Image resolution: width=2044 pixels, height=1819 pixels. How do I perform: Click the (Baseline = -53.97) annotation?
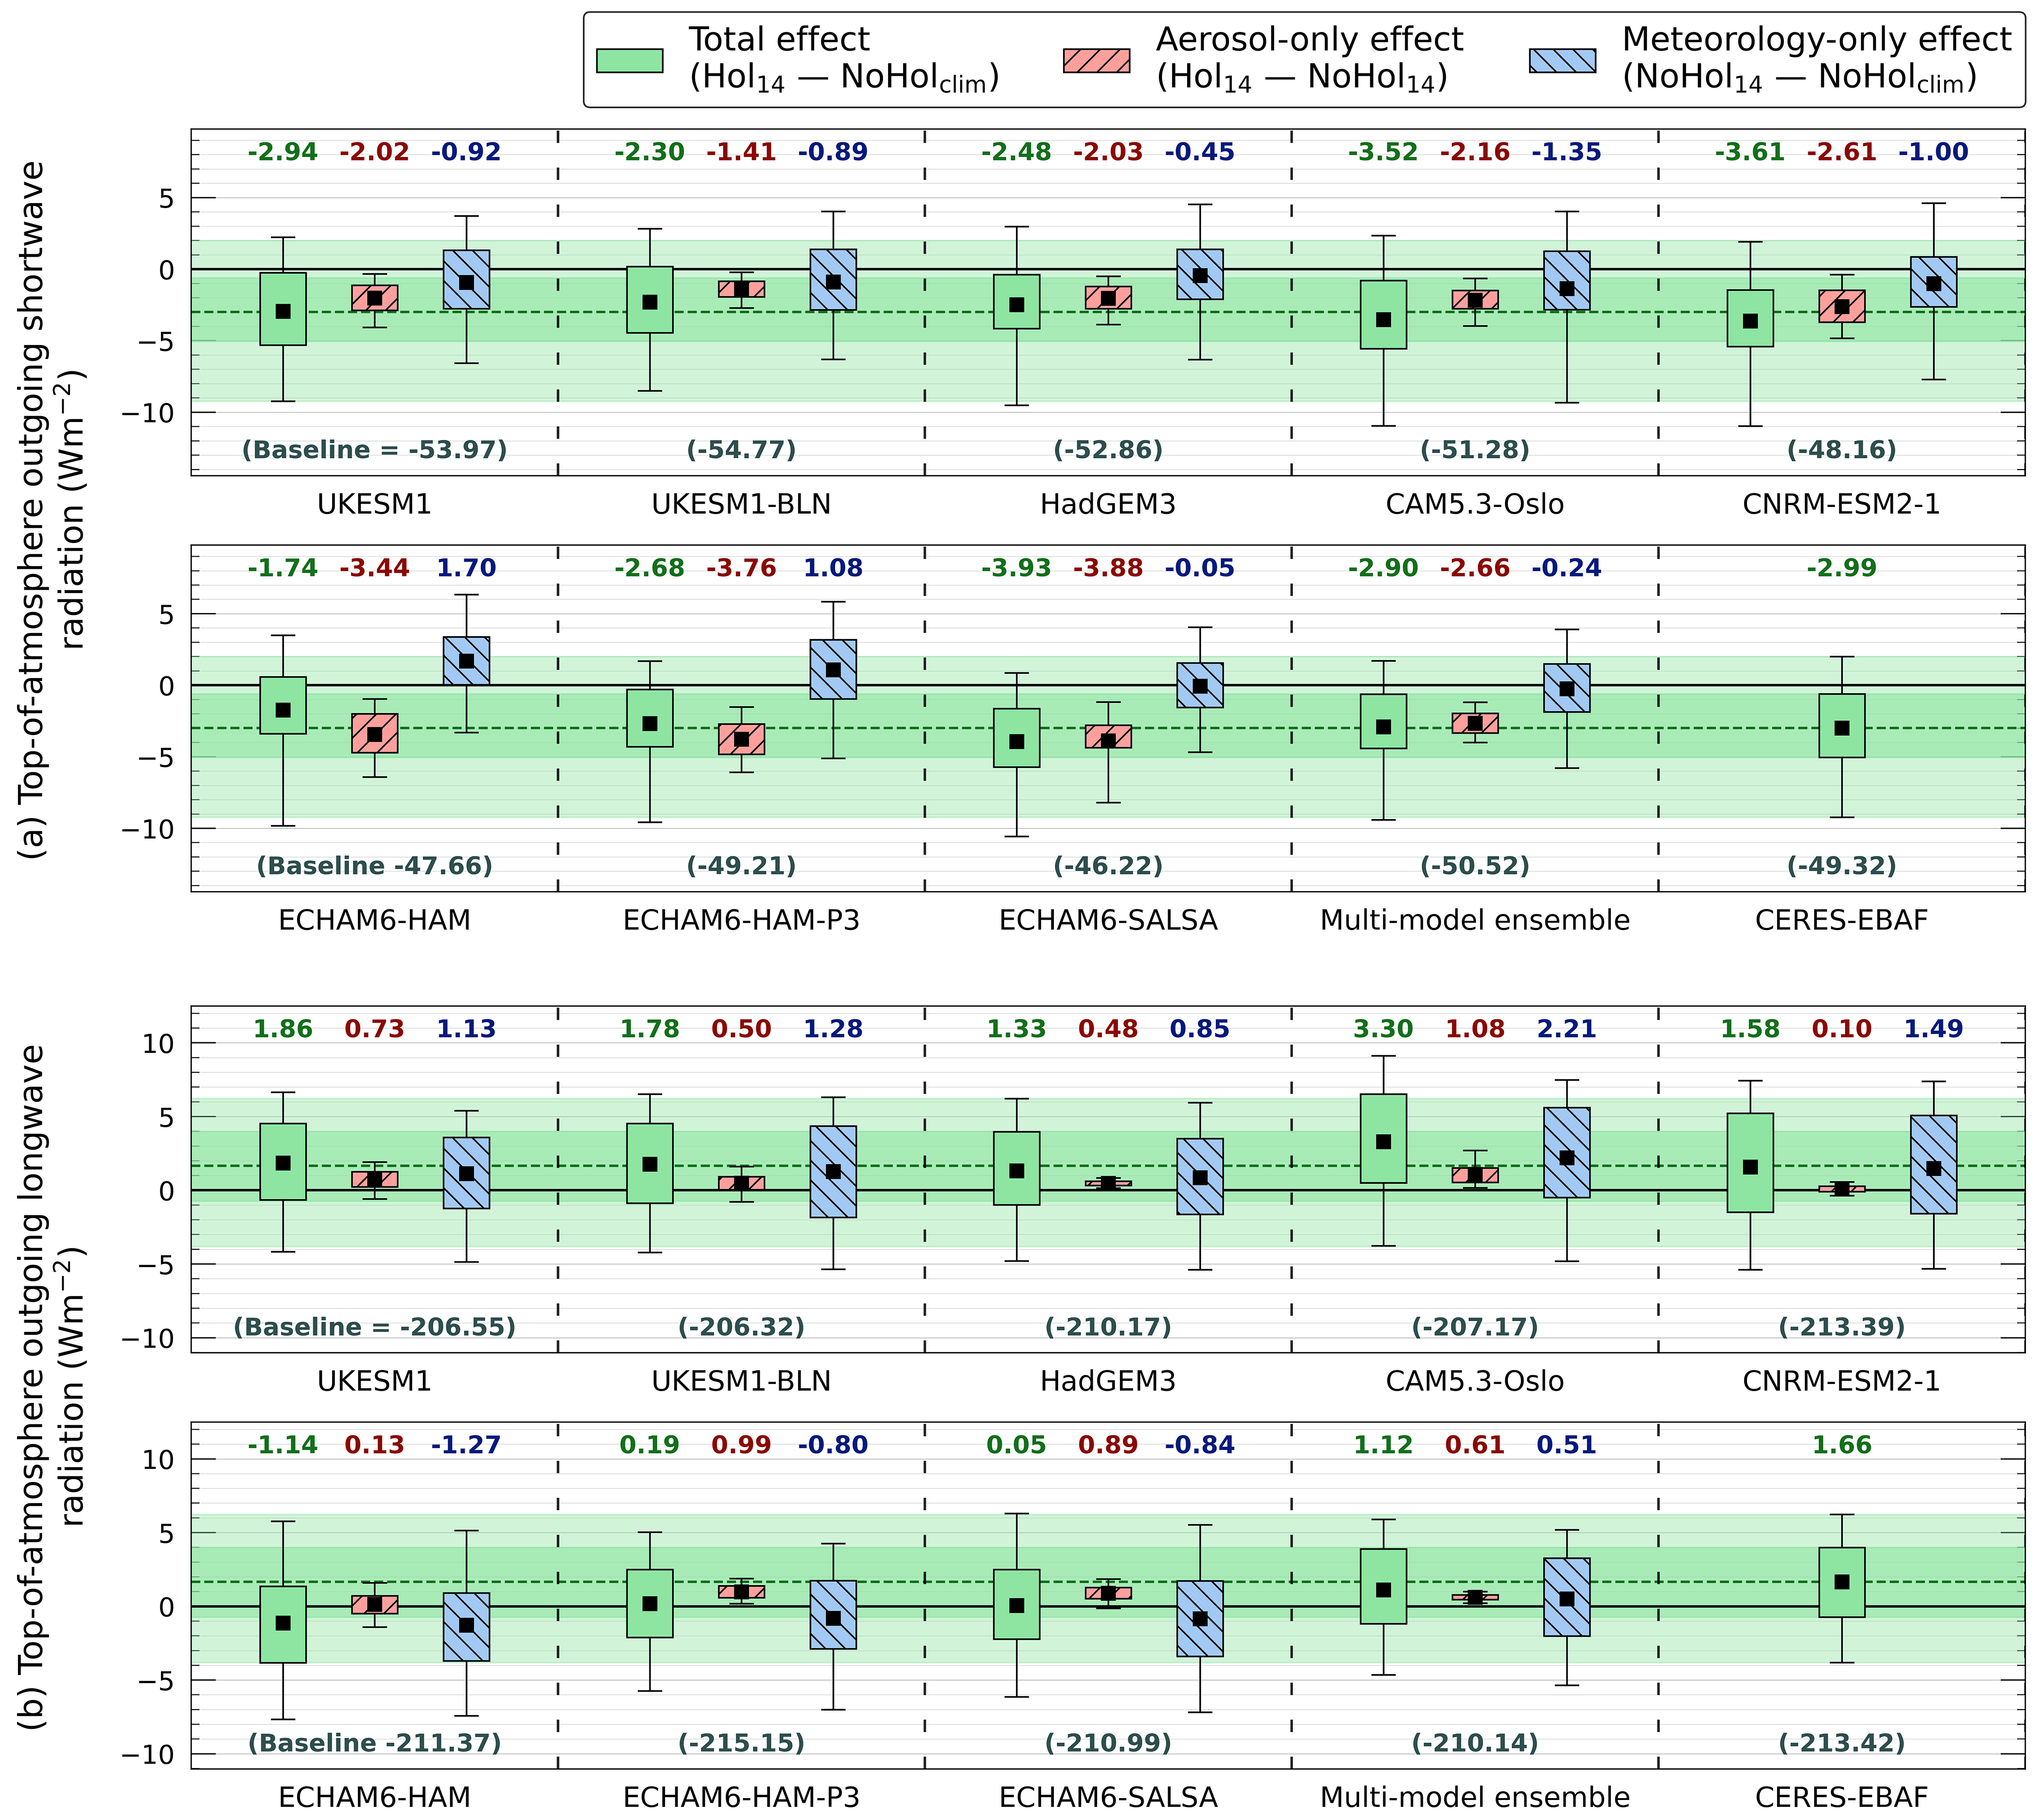tap(374, 450)
